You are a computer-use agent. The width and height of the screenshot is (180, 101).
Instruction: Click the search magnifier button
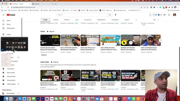coord(110,15)
